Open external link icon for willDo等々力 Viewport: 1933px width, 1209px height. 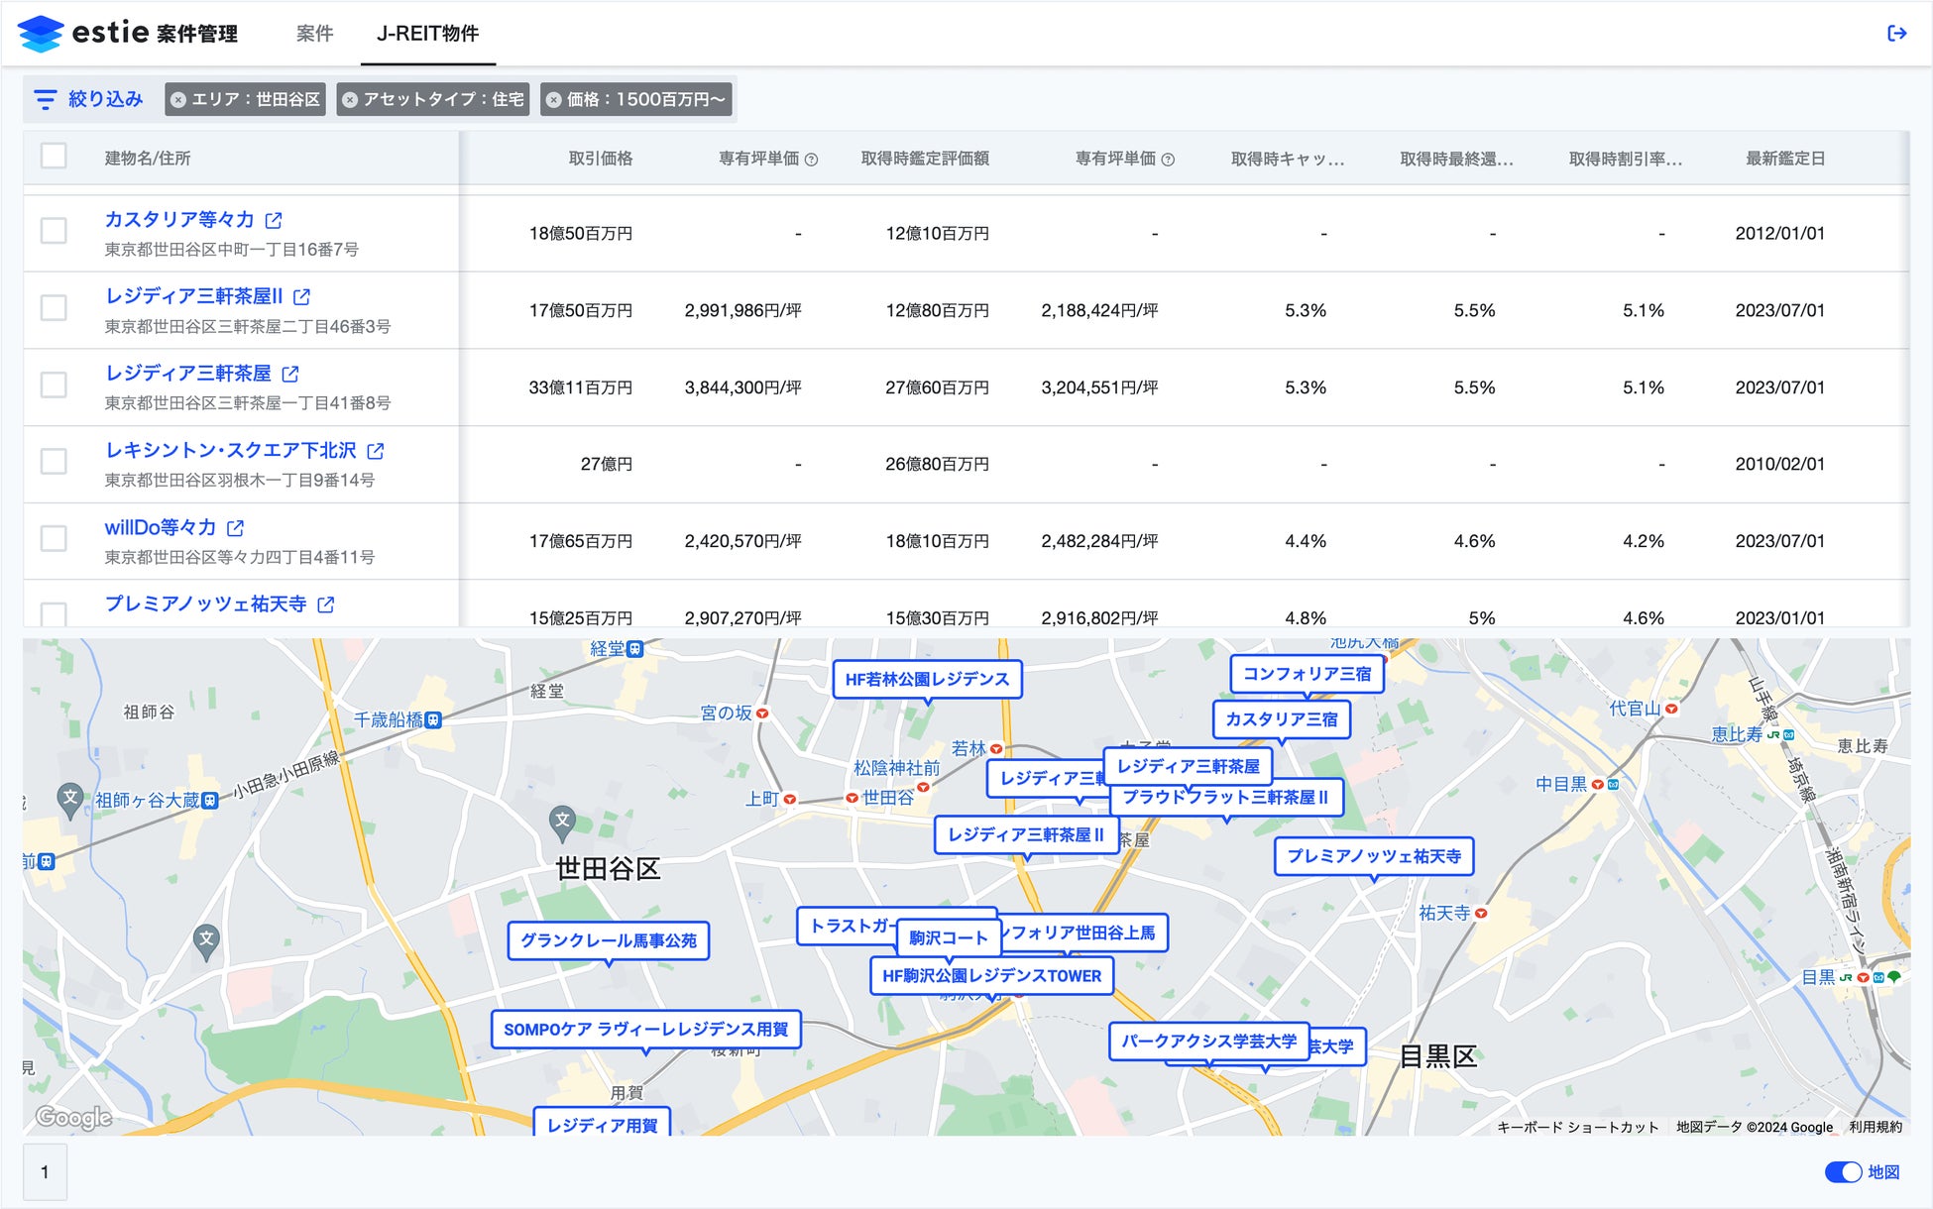coord(236,528)
